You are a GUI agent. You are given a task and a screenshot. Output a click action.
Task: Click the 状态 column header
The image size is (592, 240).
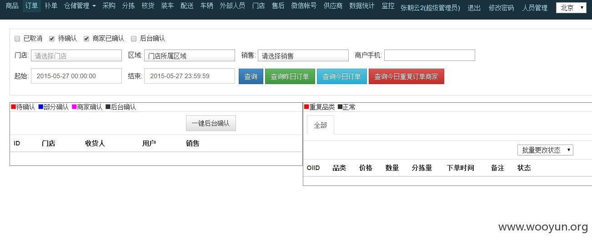click(524, 168)
